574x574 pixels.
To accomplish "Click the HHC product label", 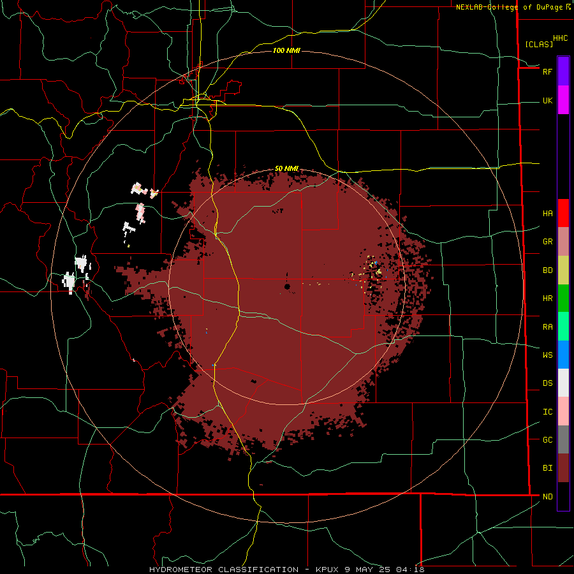I will pyautogui.click(x=560, y=38).
